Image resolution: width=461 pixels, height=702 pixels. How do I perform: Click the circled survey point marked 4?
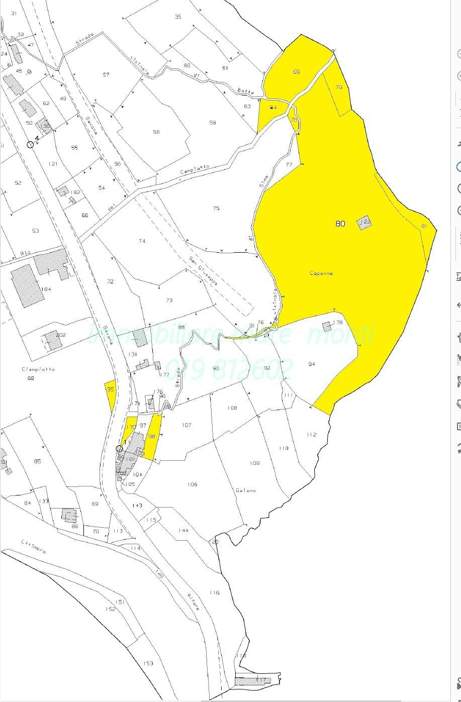coord(30,144)
